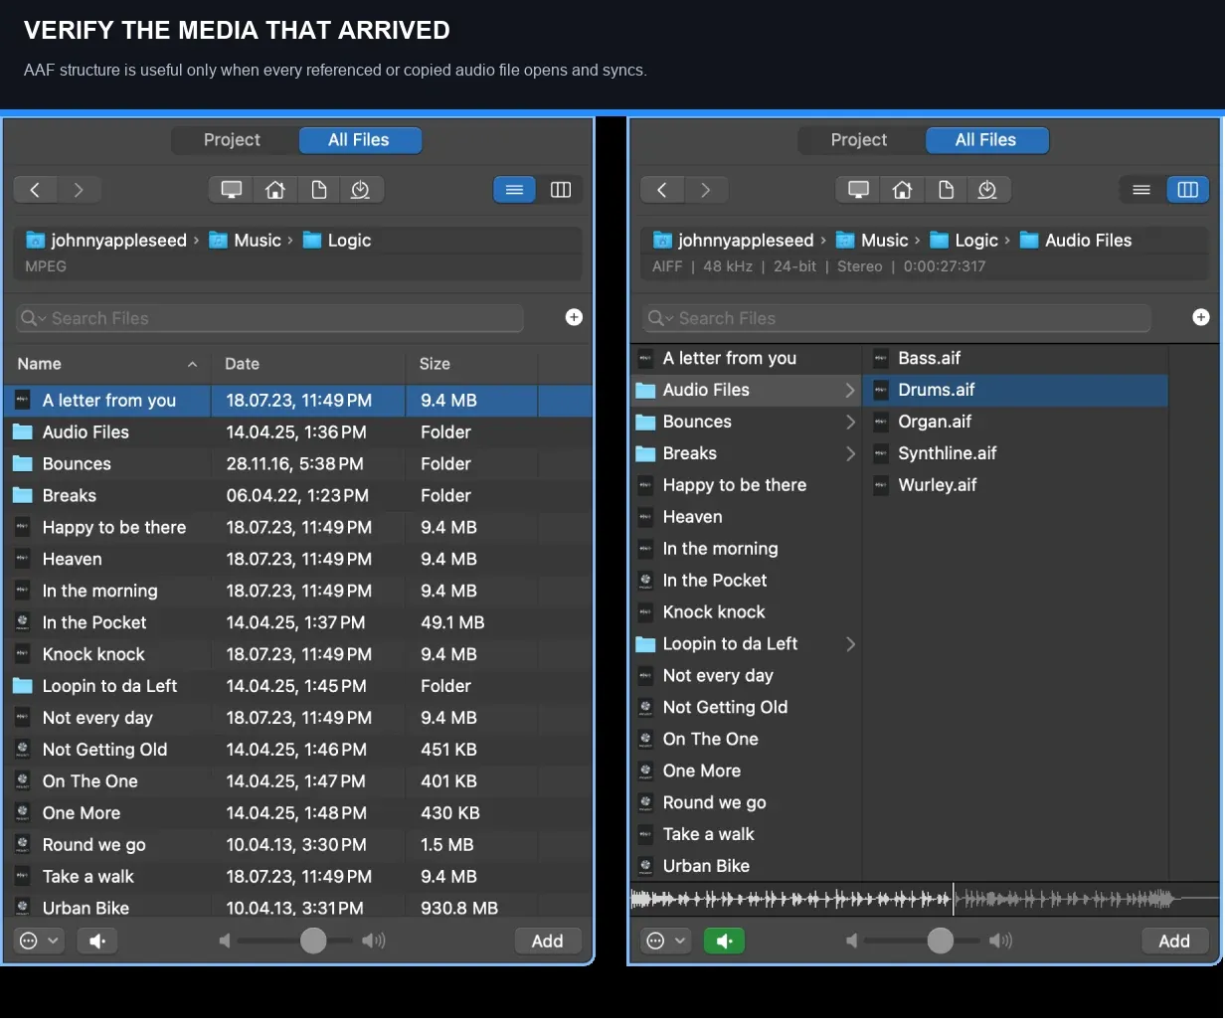
Task: Go forward in right browser panel
Action: click(706, 190)
